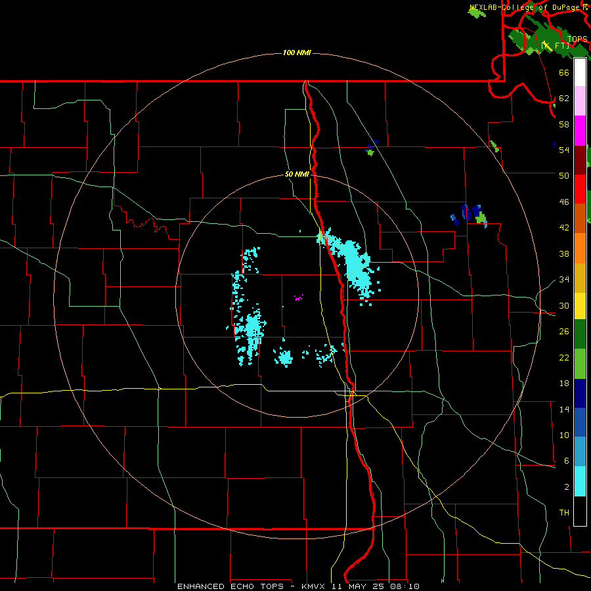Pick the light green legend swatch
This screenshot has height=591, width=591.
click(x=580, y=364)
